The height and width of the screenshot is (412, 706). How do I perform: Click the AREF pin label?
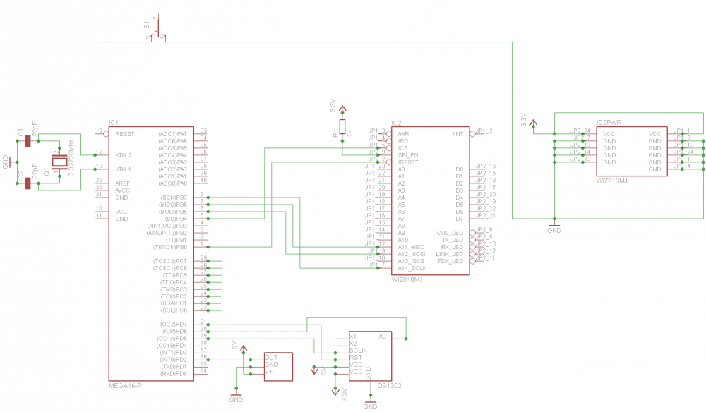[122, 183]
